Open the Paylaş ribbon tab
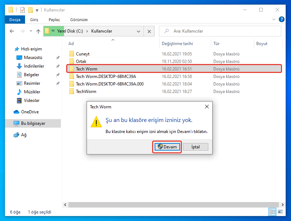Image resolution: width=291 pixels, height=221 pixels. point(54,20)
